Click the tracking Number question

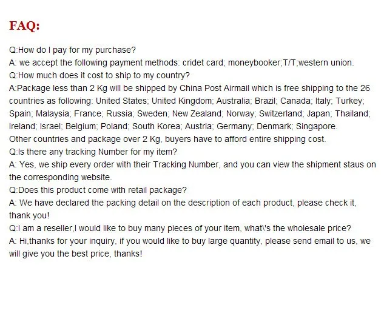click(93, 152)
